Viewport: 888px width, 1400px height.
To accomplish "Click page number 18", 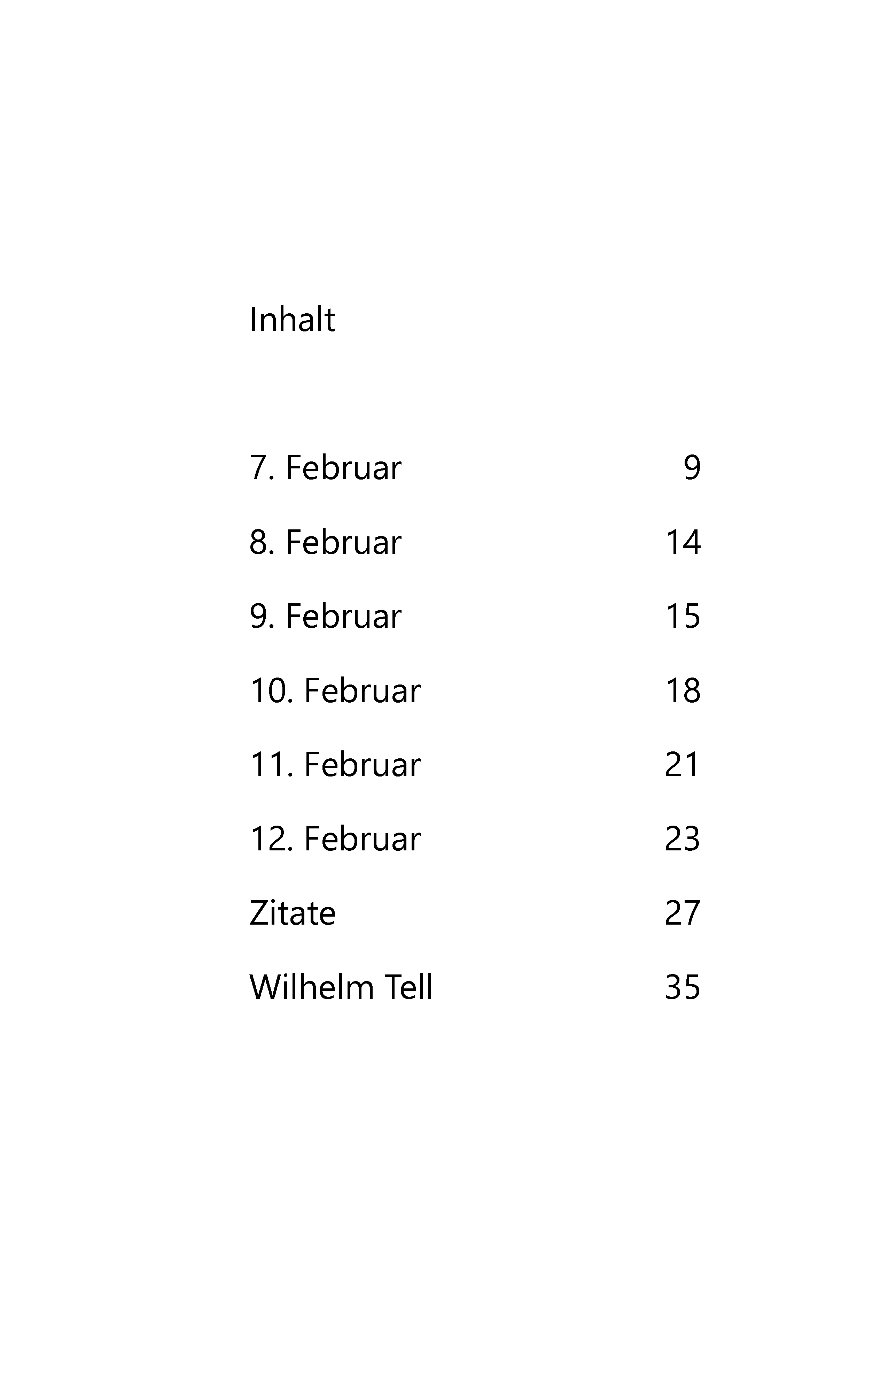I will (x=683, y=691).
